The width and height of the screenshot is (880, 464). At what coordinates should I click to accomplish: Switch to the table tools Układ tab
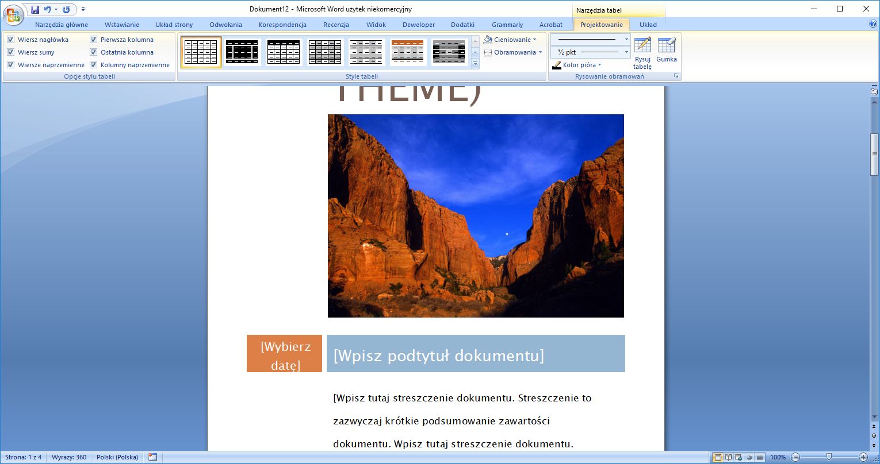pos(648,25)
